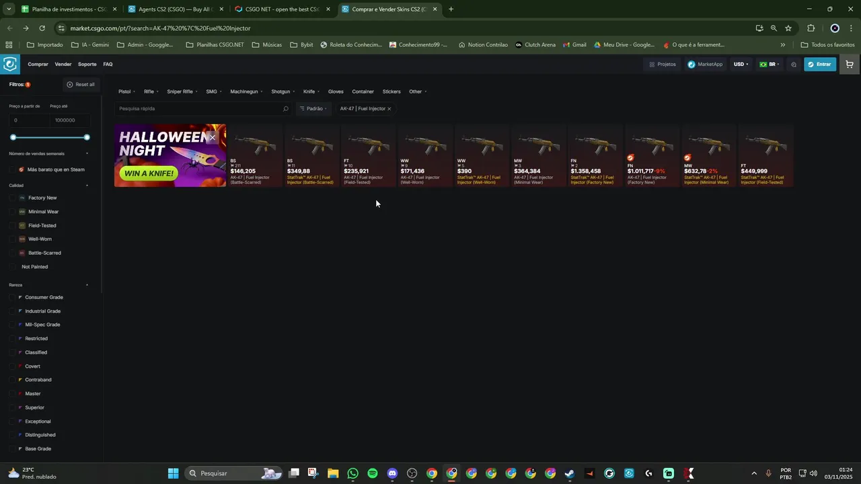Expand Número de vendas semanais section
This screenshot has height=484, width=861.
(x=87, y=154)
